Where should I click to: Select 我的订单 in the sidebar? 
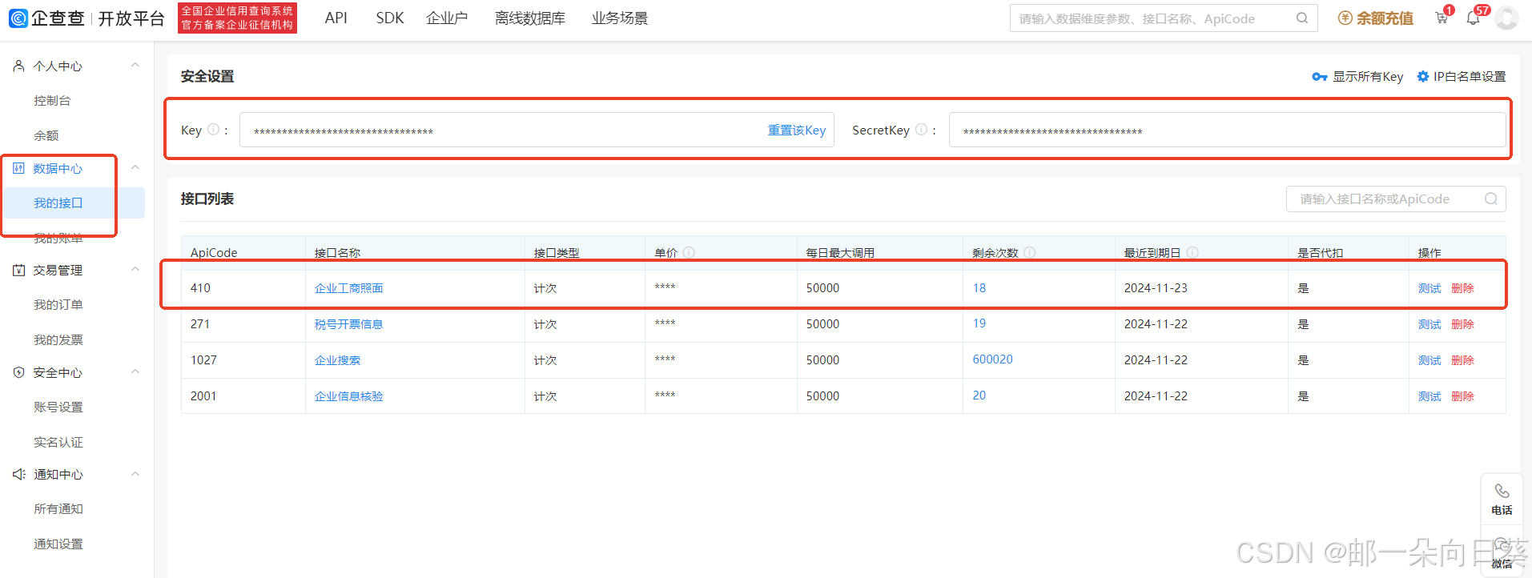point(58,305)
